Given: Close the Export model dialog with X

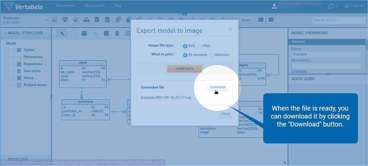Looking at the screenshot, I should [230, 29].
